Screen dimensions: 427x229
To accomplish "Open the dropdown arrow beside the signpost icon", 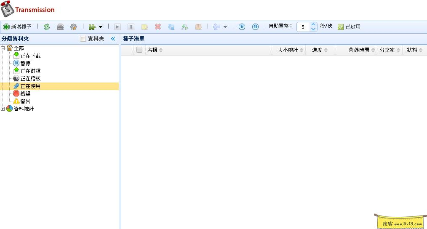I will click(225, 27).
